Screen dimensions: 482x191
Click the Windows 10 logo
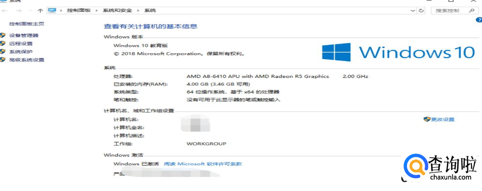click(399, 52)
